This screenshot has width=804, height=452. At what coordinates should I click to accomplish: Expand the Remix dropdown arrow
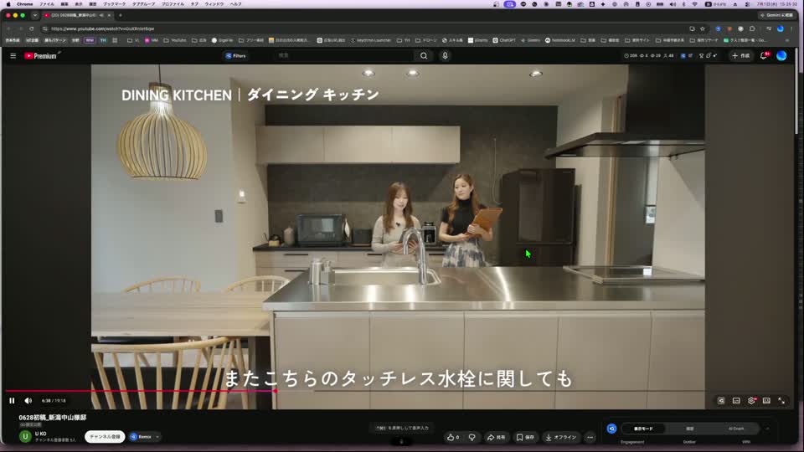157,437
